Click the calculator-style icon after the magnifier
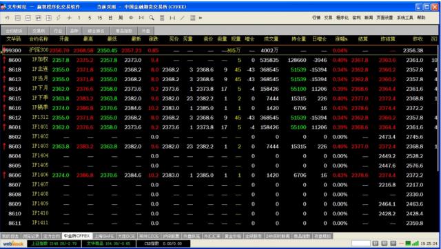This screenshot has height=249, width=441. [162, 18]
